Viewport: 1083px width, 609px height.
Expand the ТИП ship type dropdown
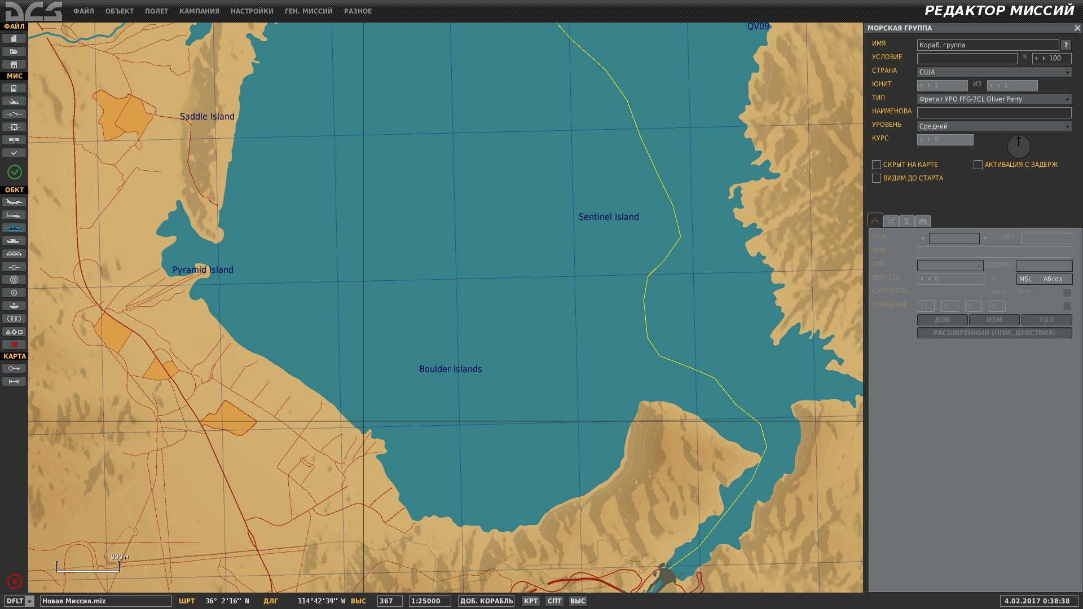[994, 99]
